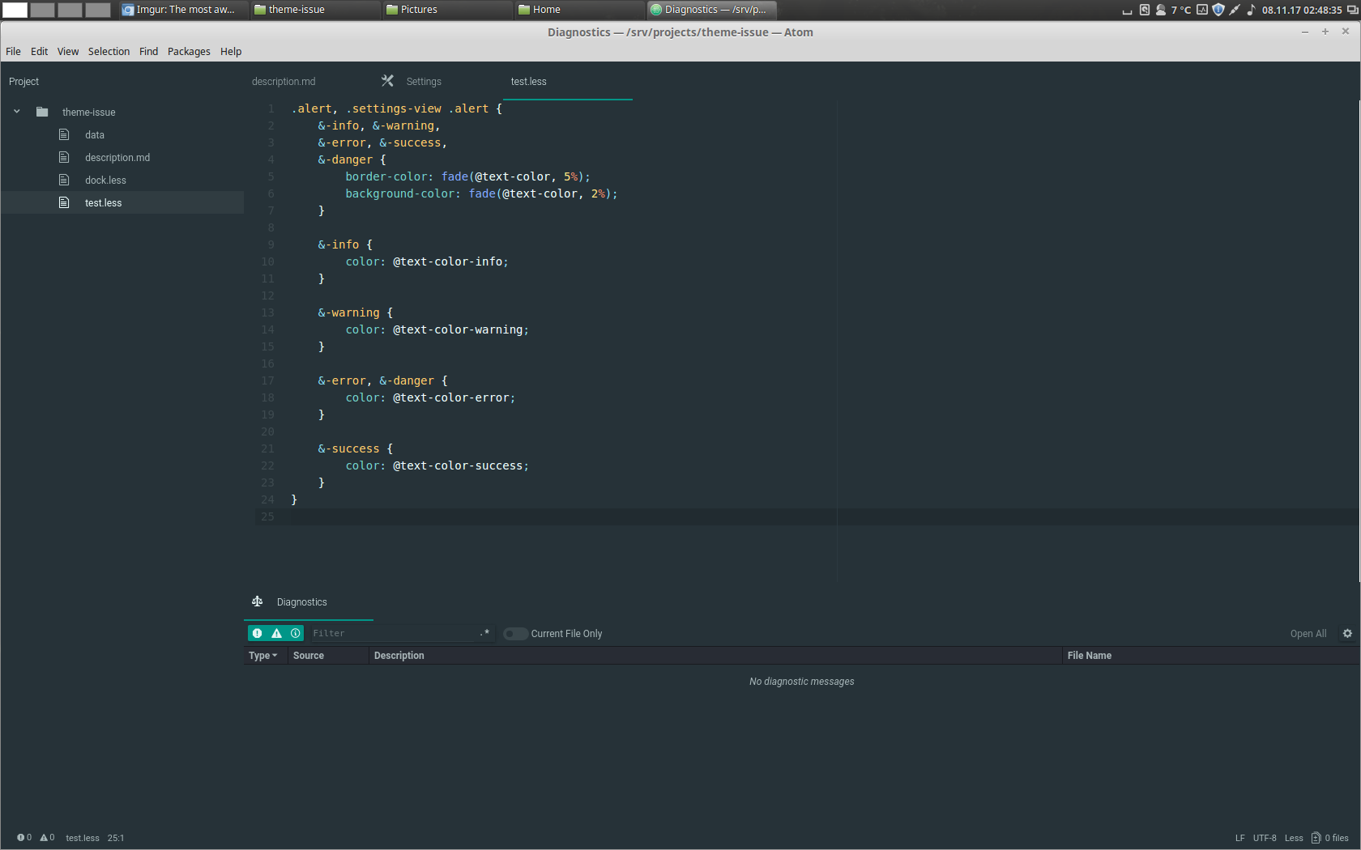Click the date and time clock
The height and width of the screenshot is (850, 1361).
click(x=1302, y=10)
